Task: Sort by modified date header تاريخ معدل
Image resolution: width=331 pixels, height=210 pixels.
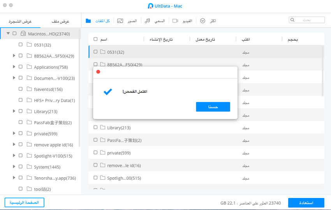Action: click(205, 39)
